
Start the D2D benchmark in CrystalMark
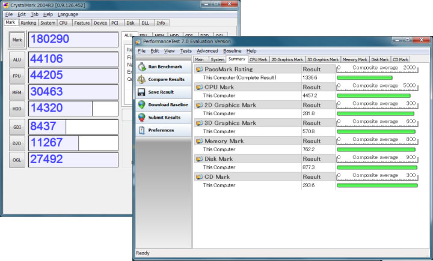(17, 143)
